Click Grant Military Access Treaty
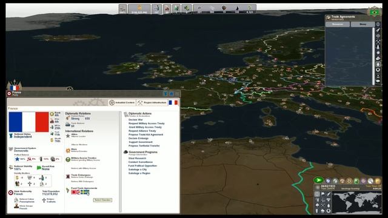 pos(145,127)
